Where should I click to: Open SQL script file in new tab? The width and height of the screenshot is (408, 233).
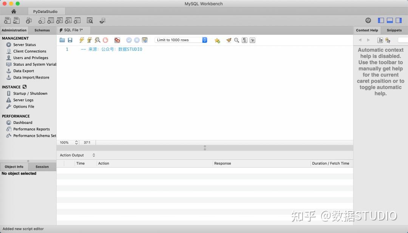point(16,20)
